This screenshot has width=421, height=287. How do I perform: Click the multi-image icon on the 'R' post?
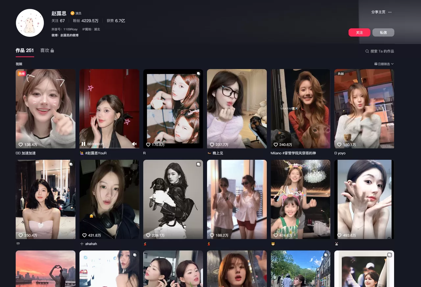(x=198, y=74)
